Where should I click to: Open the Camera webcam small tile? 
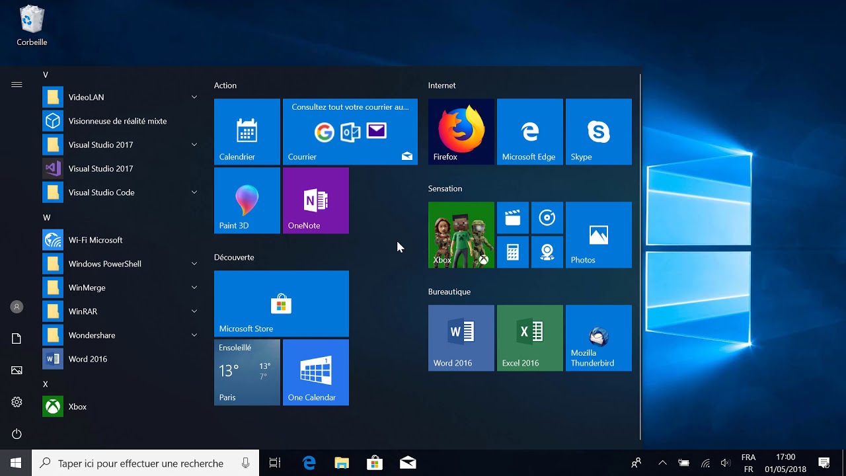[547, 253]
